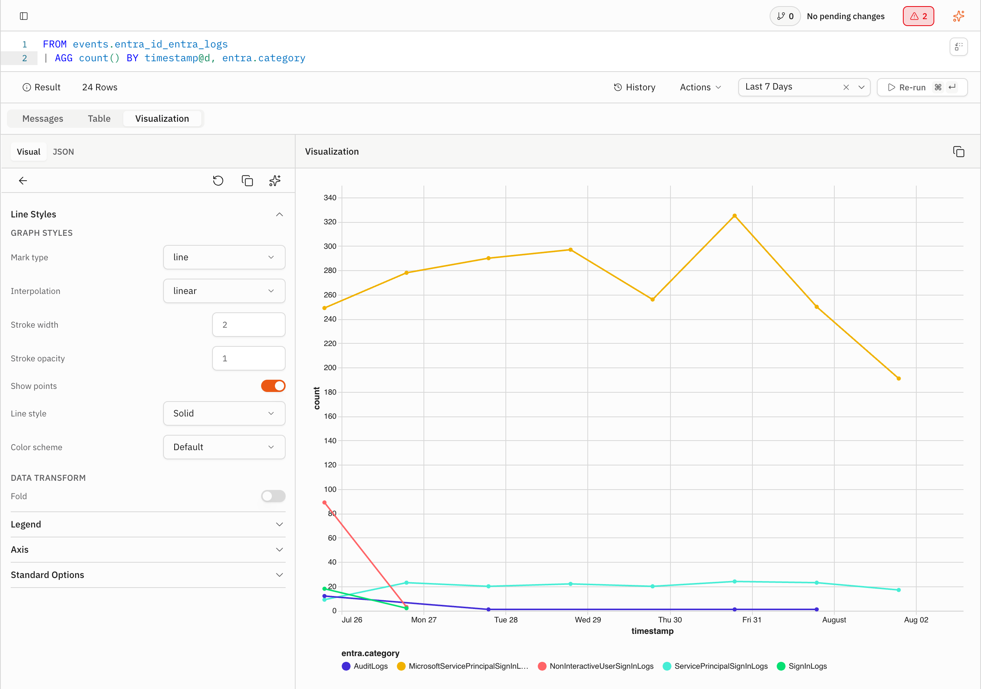The width and height of the screenshot is (981, 689).
Task: Open the Color scheme dropdown
Action: pyautogui.click(x=224, y=447)
